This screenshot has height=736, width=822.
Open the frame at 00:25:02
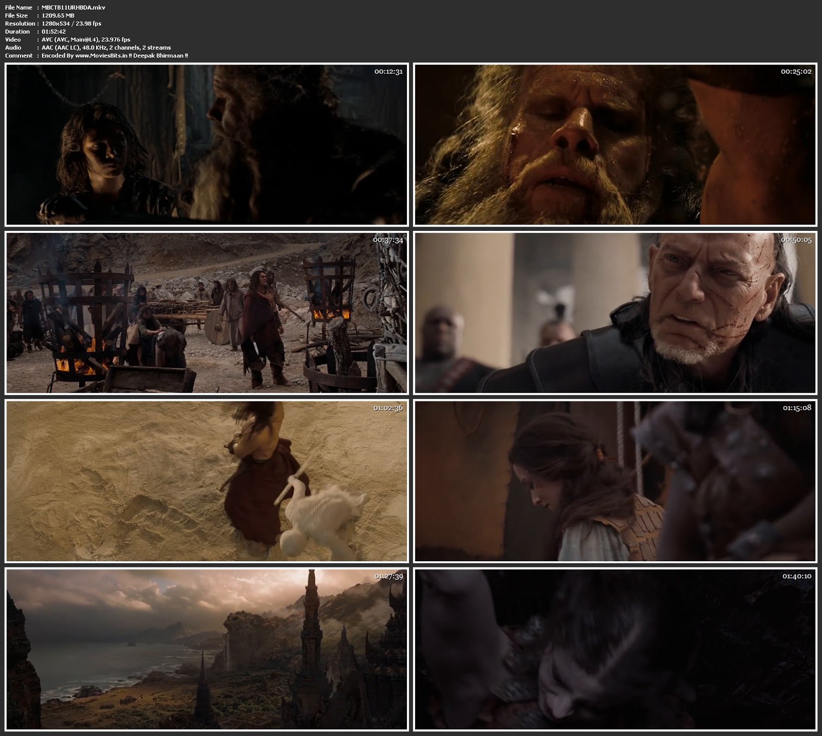[615, 144]
